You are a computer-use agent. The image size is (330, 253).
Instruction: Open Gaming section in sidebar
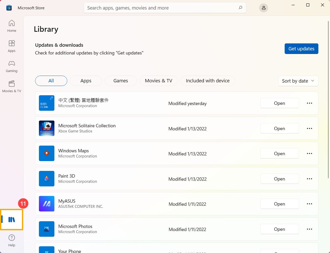click(x=12, y=66)
